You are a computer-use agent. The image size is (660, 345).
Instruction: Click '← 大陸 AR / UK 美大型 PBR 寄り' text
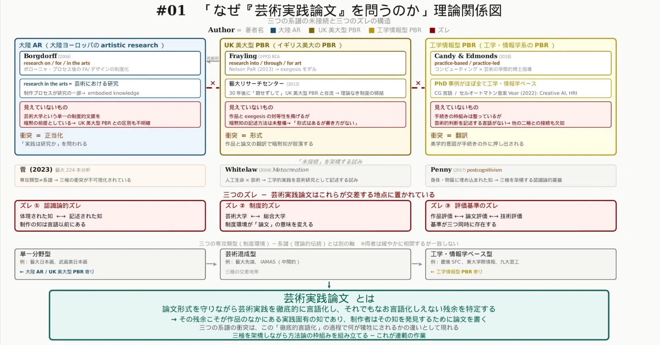[x=57, y=272]
